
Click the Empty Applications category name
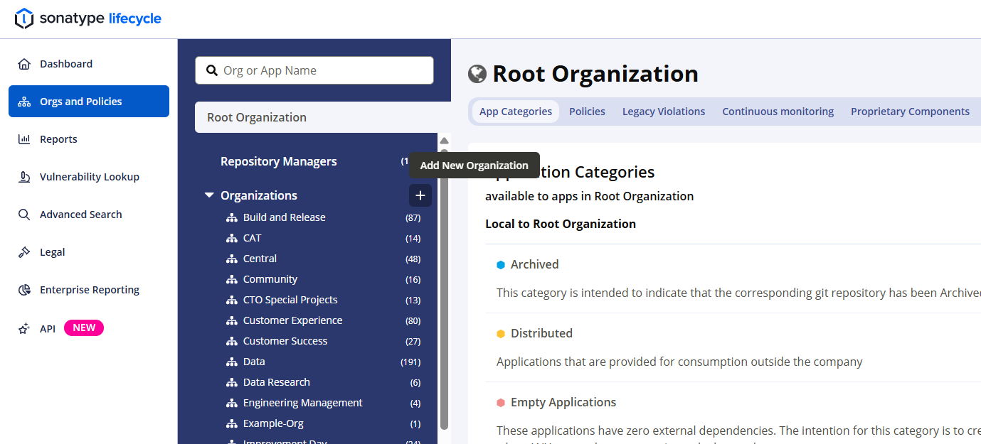(563, 402)
